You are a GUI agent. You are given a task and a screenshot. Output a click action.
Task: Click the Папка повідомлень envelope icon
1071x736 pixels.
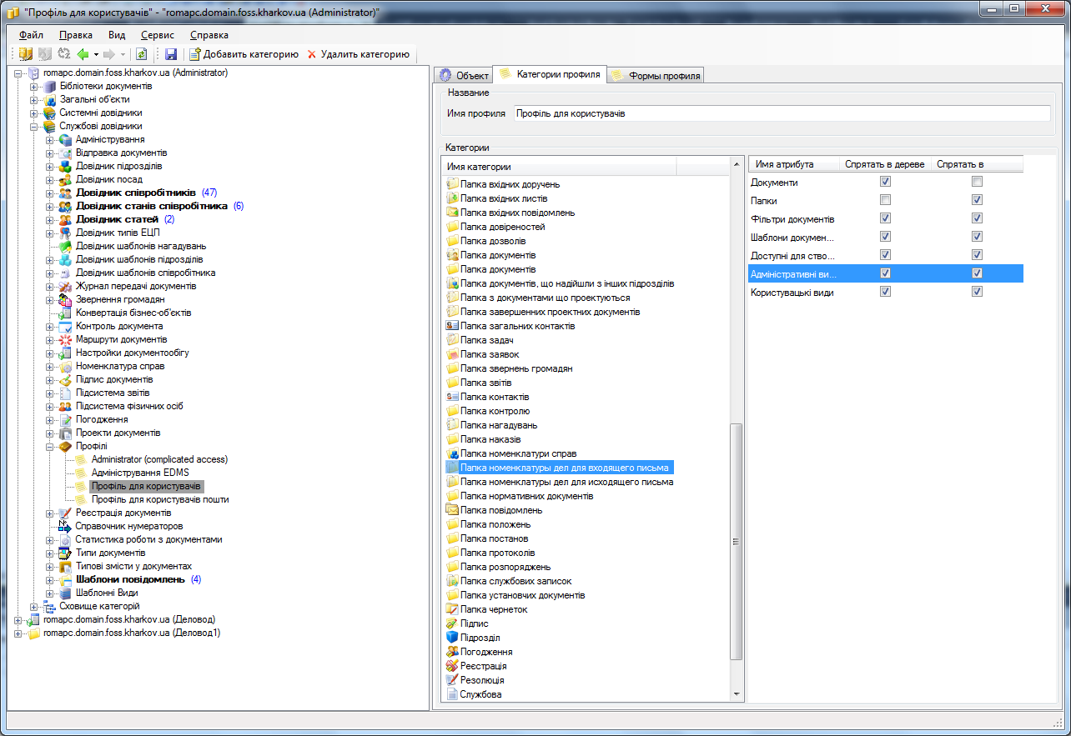pyautogui.click(x=452, y=510)
